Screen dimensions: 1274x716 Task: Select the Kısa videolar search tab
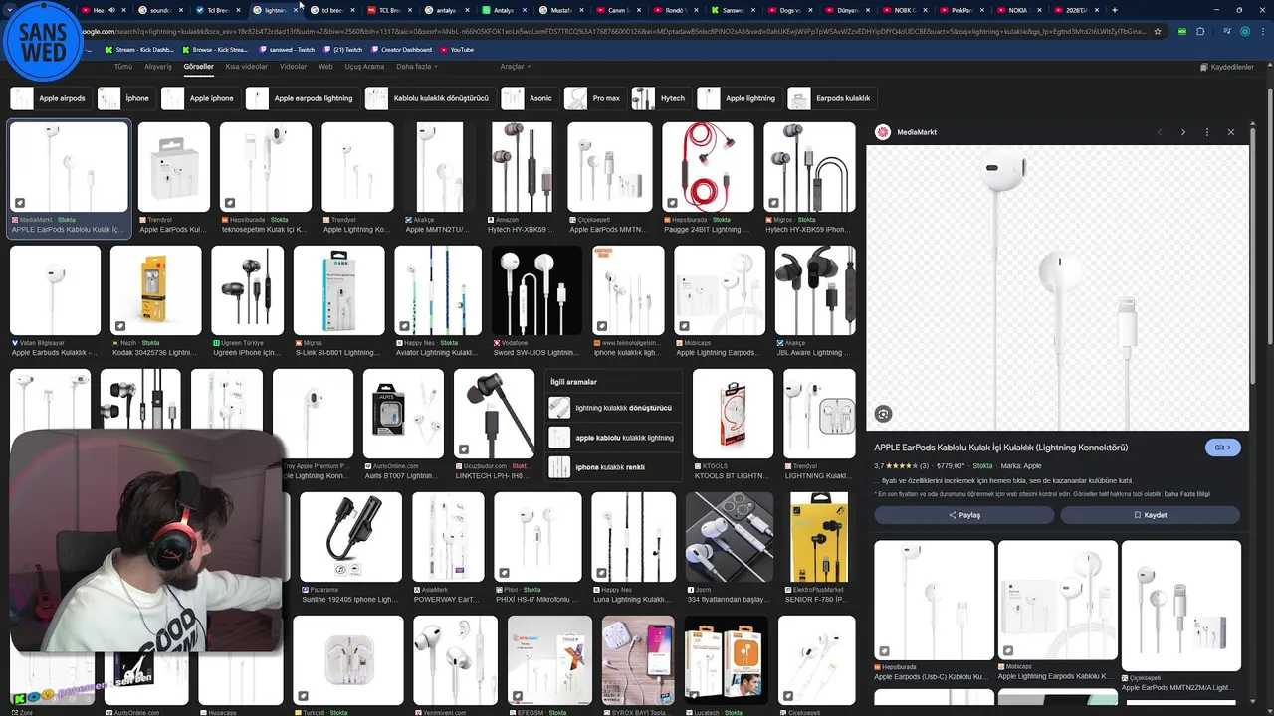click(246, 67)
